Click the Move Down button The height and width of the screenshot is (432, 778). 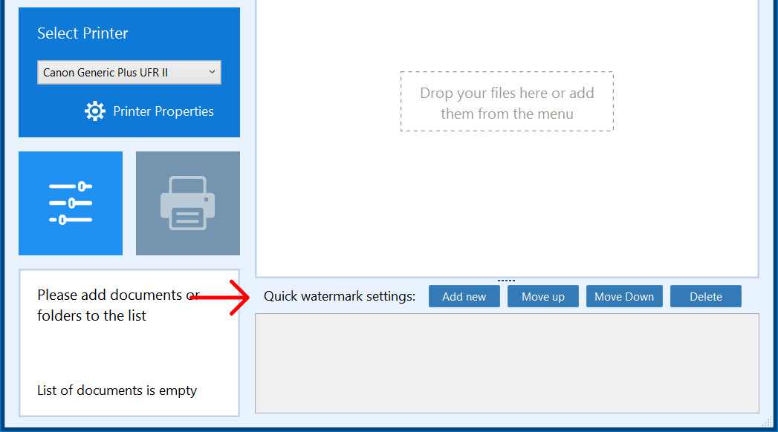click(624, 296)
